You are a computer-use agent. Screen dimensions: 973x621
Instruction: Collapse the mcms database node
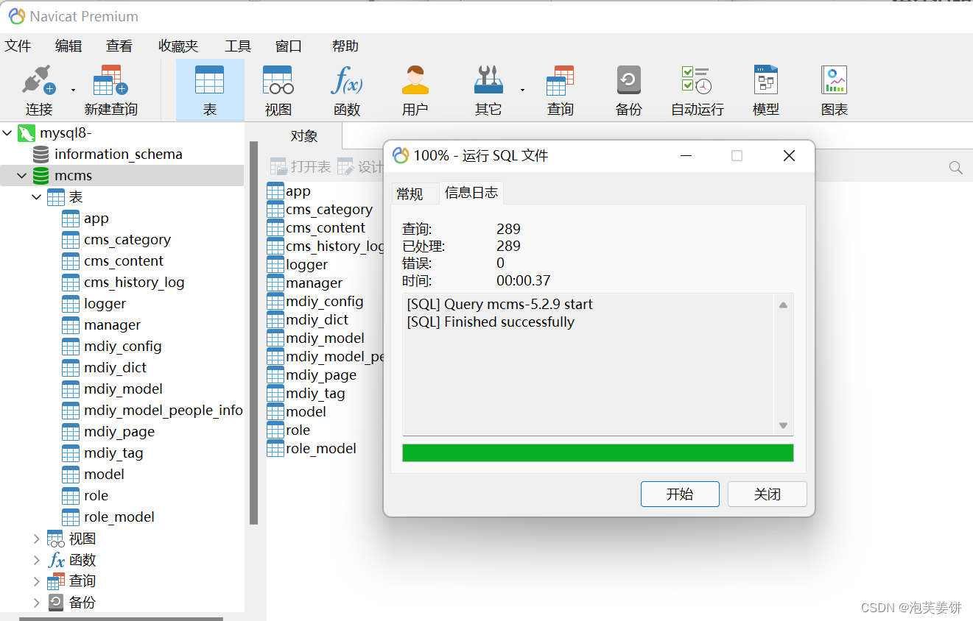click(x=21, y=175)
